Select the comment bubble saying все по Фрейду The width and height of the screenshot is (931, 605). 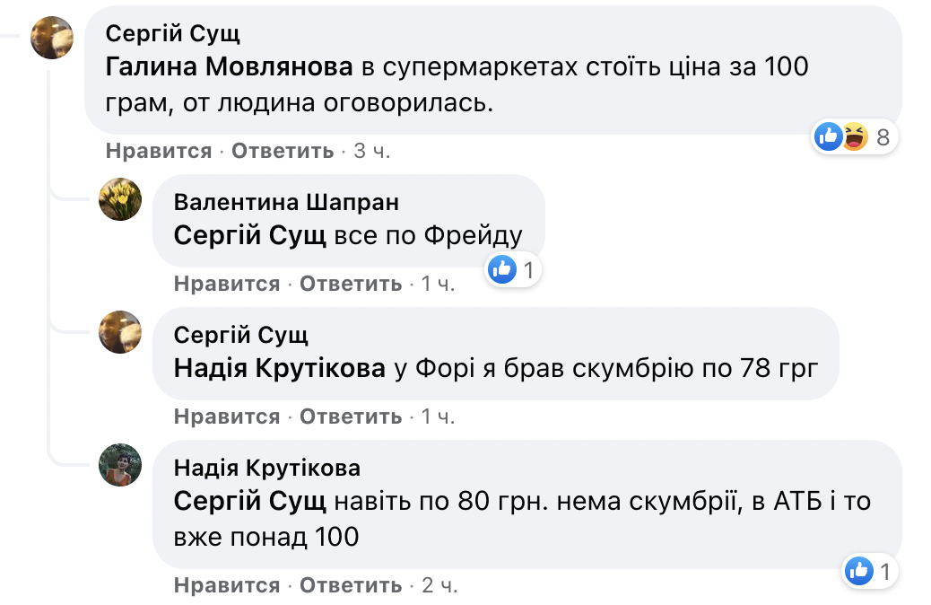coord(350,219)
